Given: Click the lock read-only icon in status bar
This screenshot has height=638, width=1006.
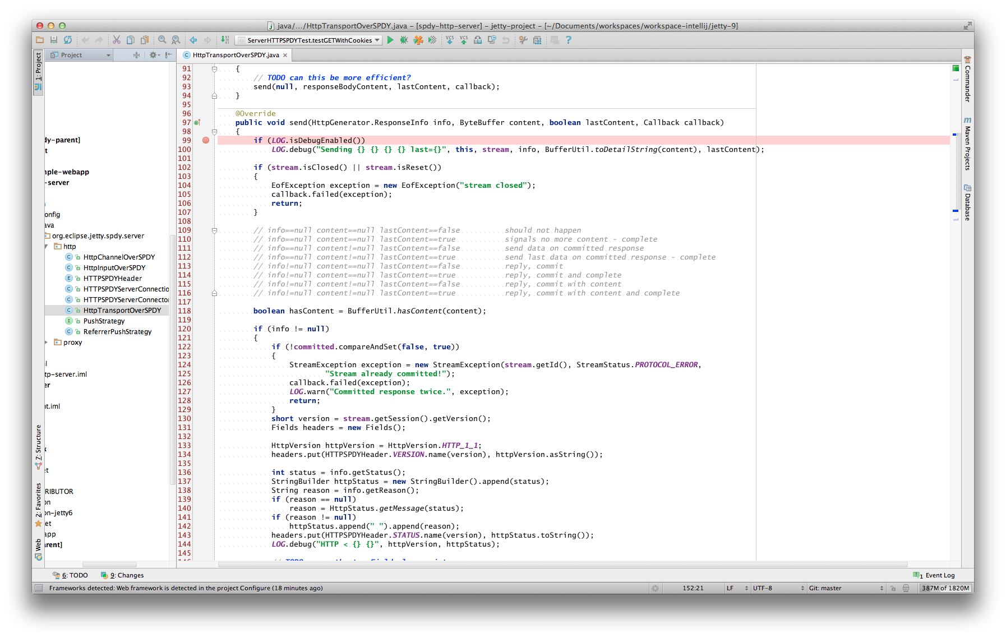Looking at the screenshot, I should click(x=893, y=588).
